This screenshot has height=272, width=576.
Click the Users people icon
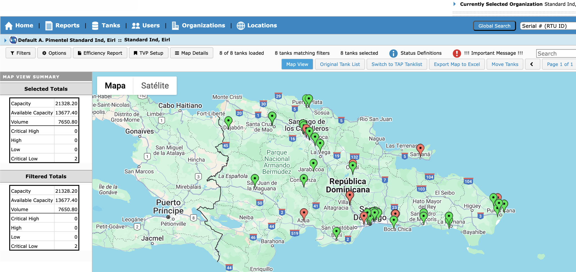(x=136, y=26)
